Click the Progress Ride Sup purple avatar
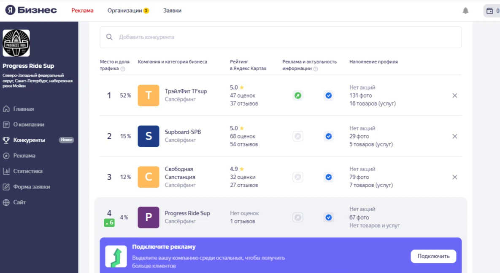 point(149,217)
